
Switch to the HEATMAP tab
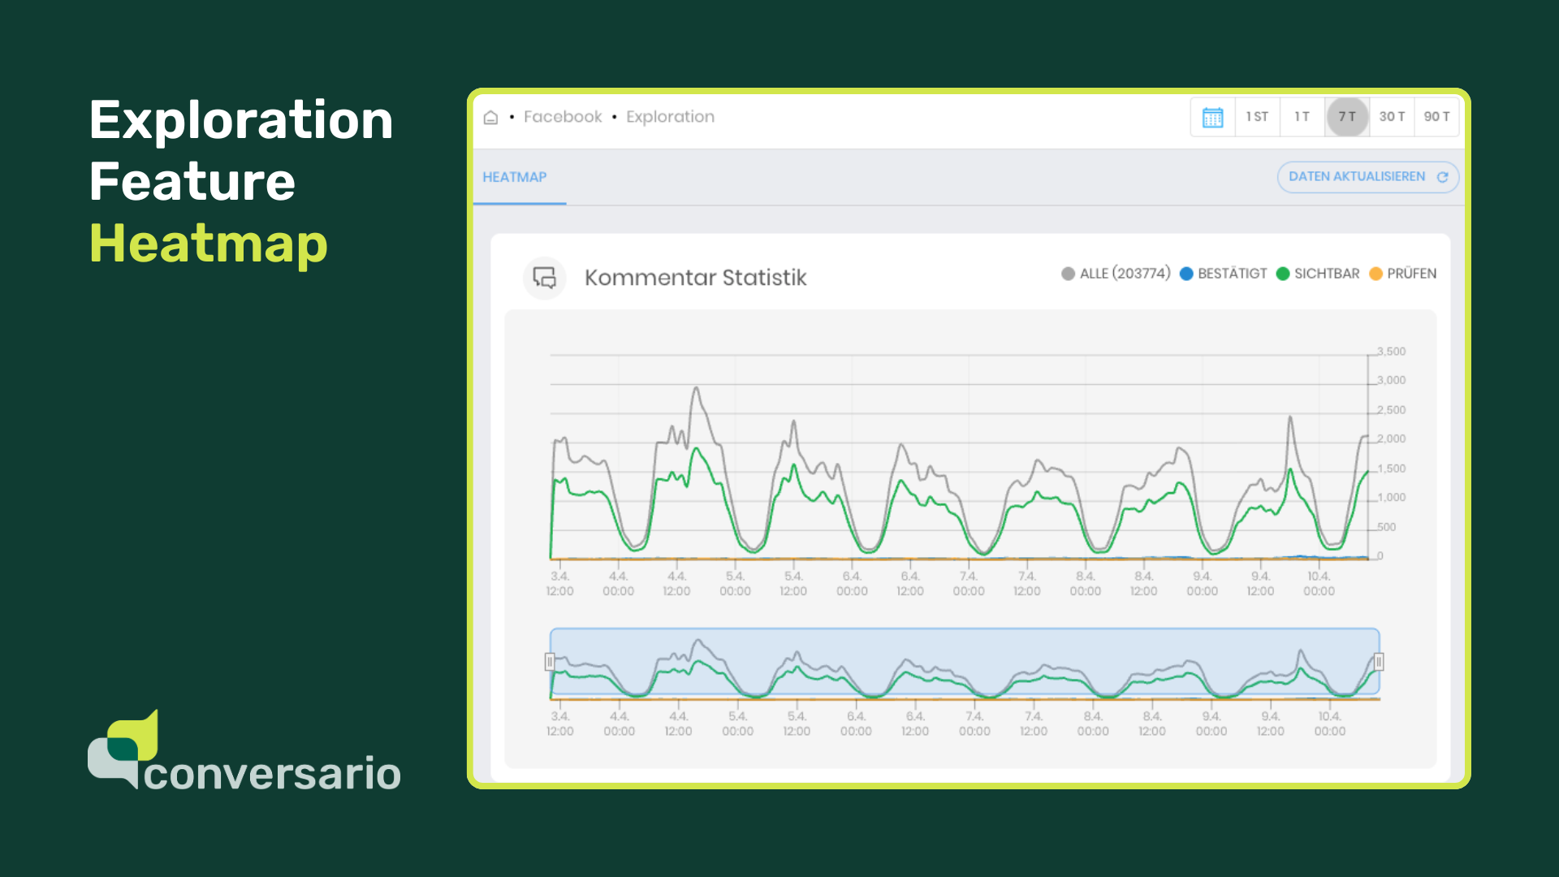point(515,177)
